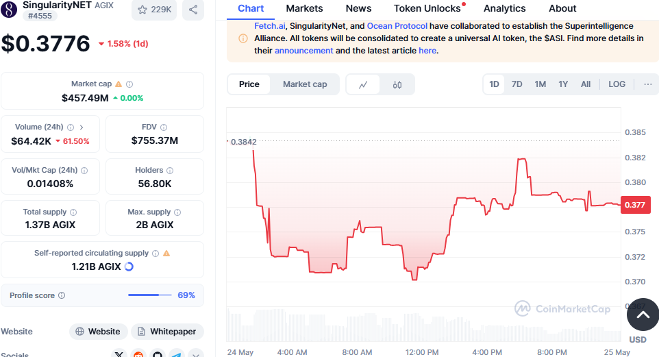
Task: Click the FDV info icon
Action: [x=164, y=127]
